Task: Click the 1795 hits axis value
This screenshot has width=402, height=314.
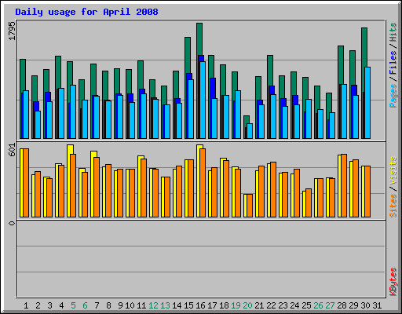Action: click(x=12, y=31)
